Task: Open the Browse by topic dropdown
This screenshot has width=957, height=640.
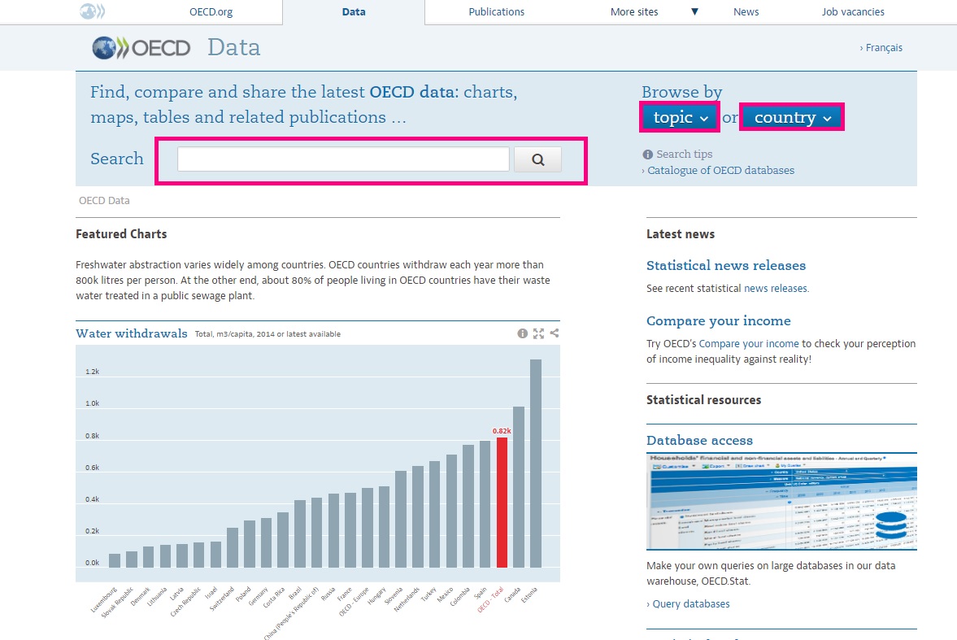Action: pyautogui.click(x=680, y=117)
